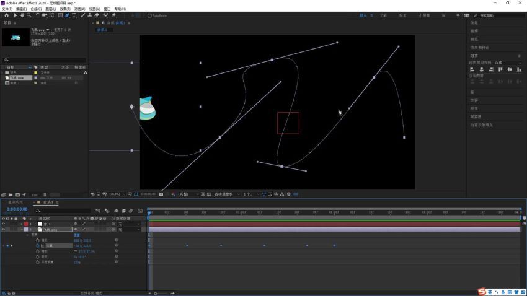Screen dimensions: 527x296
Task: Open the 效果(T) menu
Action: click(65, 9)
